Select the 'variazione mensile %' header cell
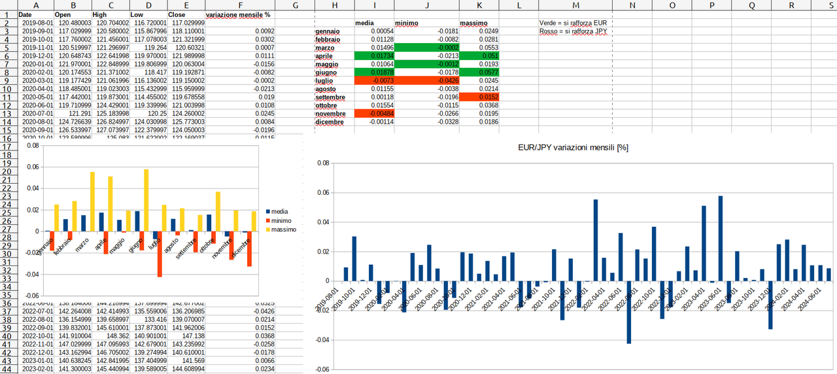This screenshot has width=837, height=374. (241, 14)
